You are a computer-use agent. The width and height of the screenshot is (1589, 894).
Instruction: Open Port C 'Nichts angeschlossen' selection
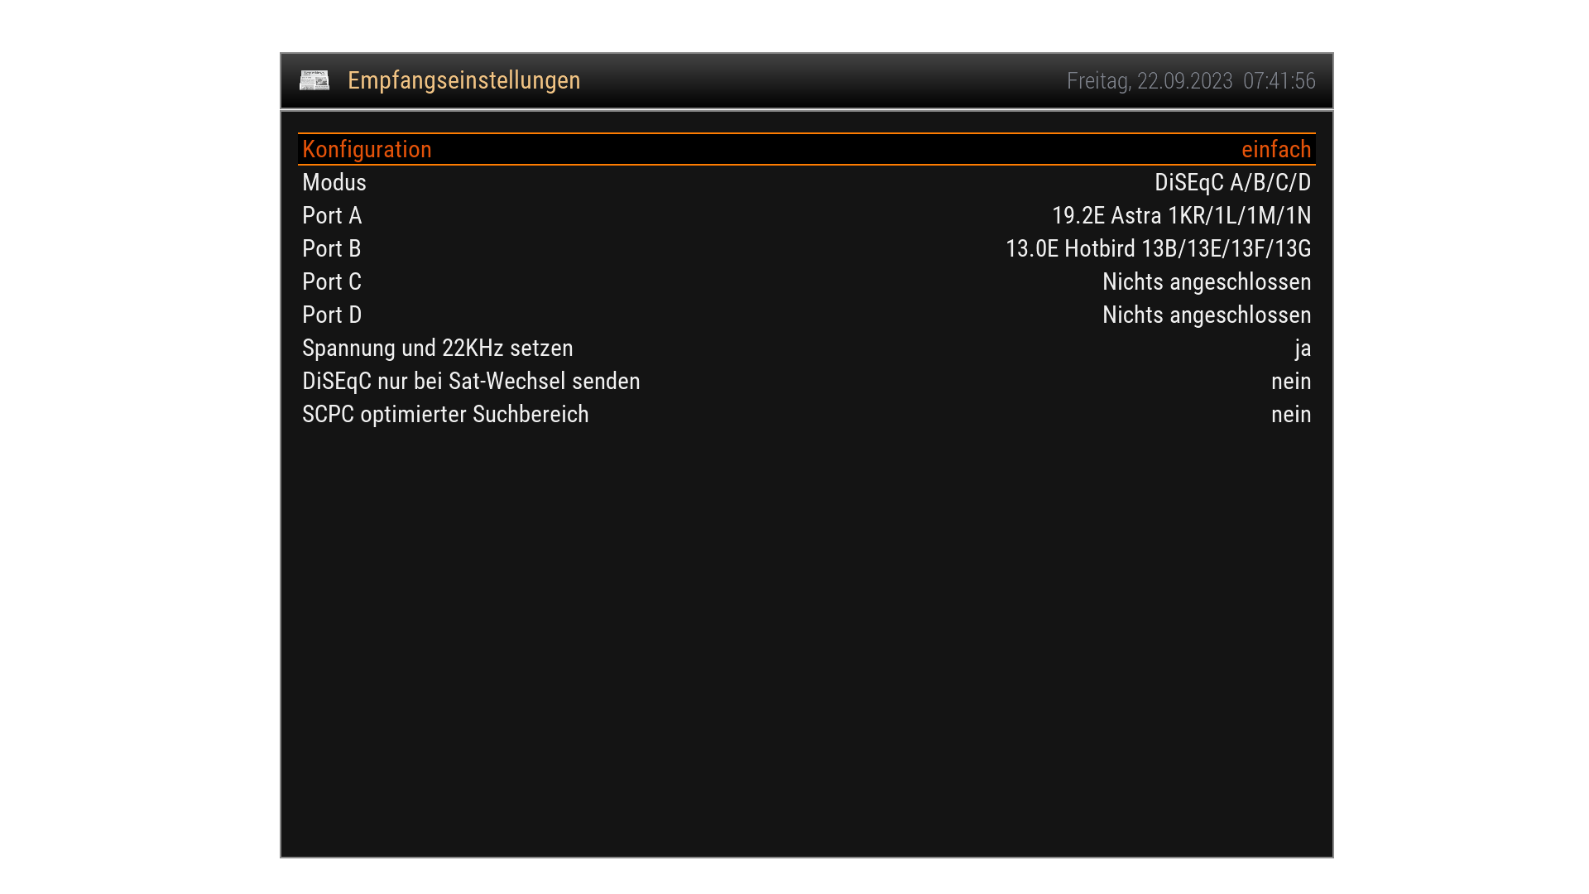point(1206,282)
